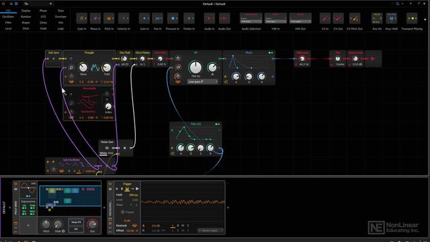Click the Poly Grid Pitch knob
Viewport: 430px width, 242px height.
(x=46, y=225)
